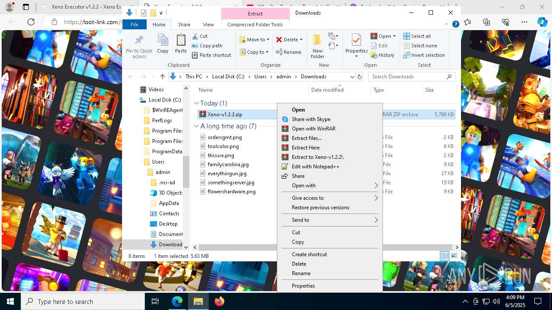The height and width of the screenshot is (310, 552).
Task: Choose Properties in the context menu
Action: tap(330, 286)
